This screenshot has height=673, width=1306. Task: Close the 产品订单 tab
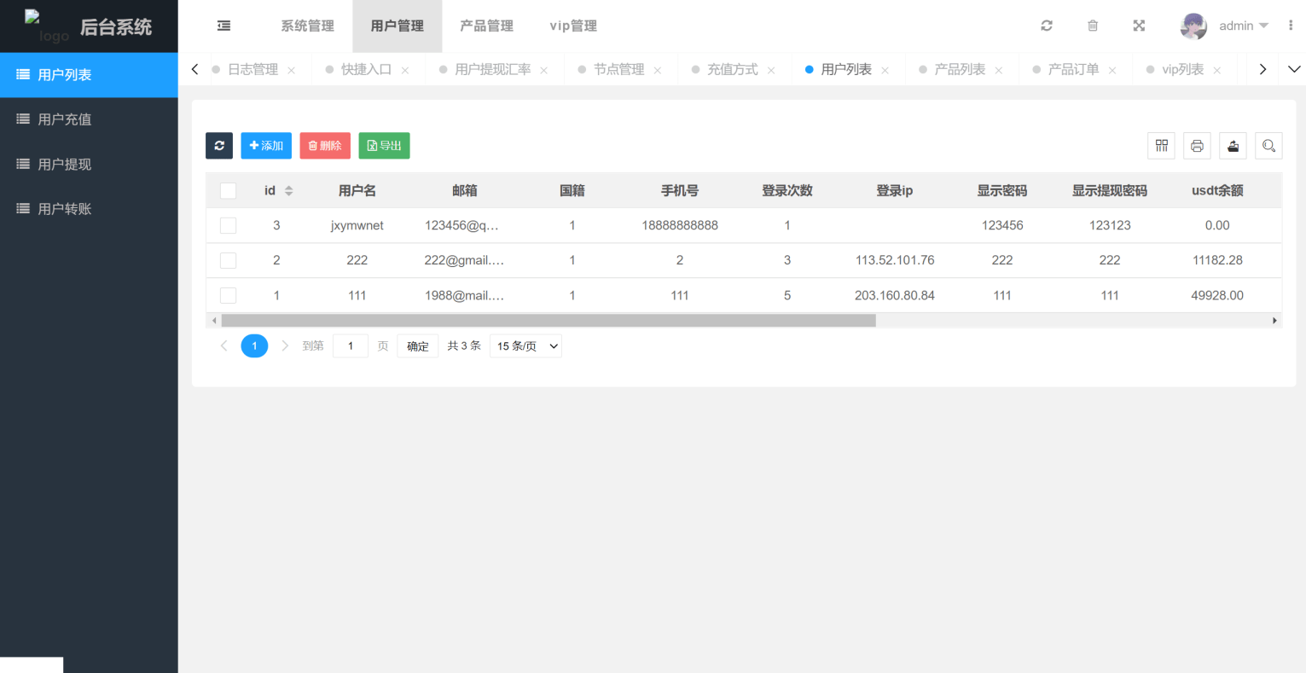[x=1112, y=70]
